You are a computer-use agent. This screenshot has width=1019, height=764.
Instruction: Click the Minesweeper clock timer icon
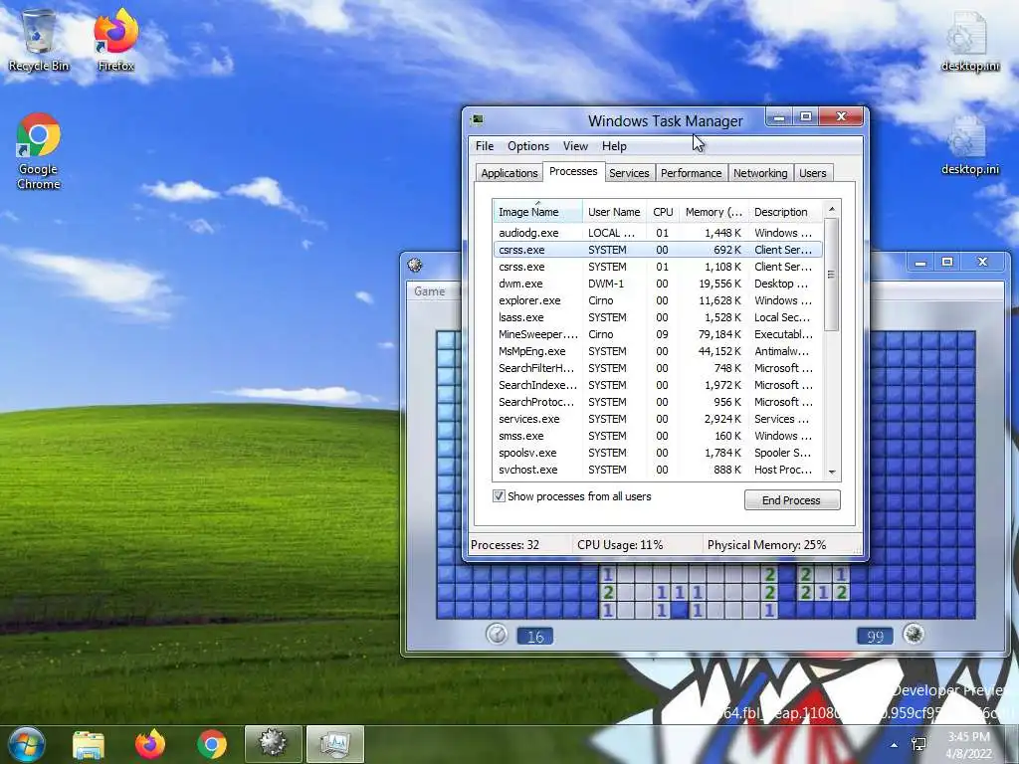pos(498,634)
